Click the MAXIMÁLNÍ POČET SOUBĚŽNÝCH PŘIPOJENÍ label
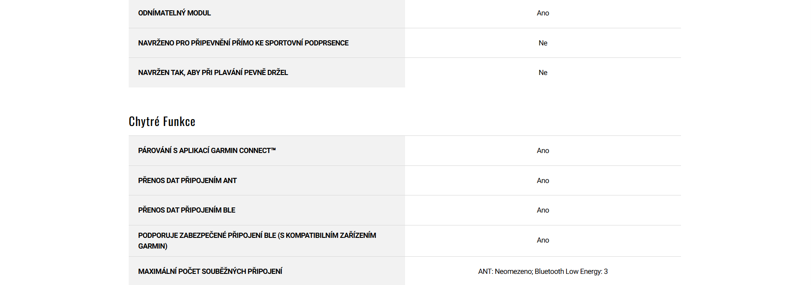 (210, 271)
